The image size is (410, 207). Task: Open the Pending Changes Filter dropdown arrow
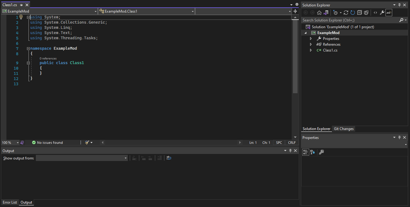pyautogui.click(x=340, y=13)
